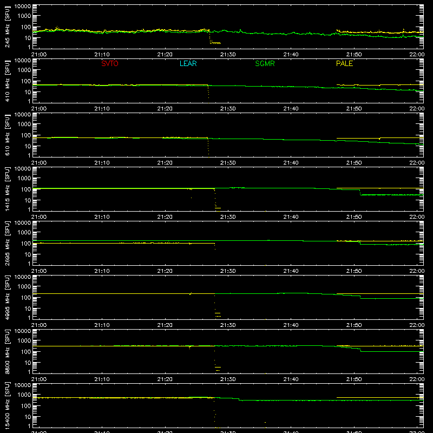
Task: Click the 10000 y-axis value on 8800 MHz panel
Action: [x=23, y=331]
